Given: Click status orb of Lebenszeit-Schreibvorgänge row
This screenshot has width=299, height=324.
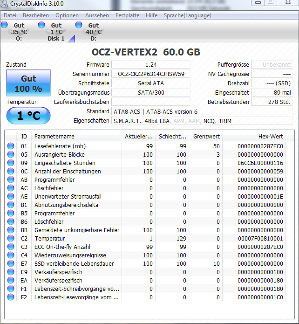Looking at the screenshot, I should (x=11, y=289).
